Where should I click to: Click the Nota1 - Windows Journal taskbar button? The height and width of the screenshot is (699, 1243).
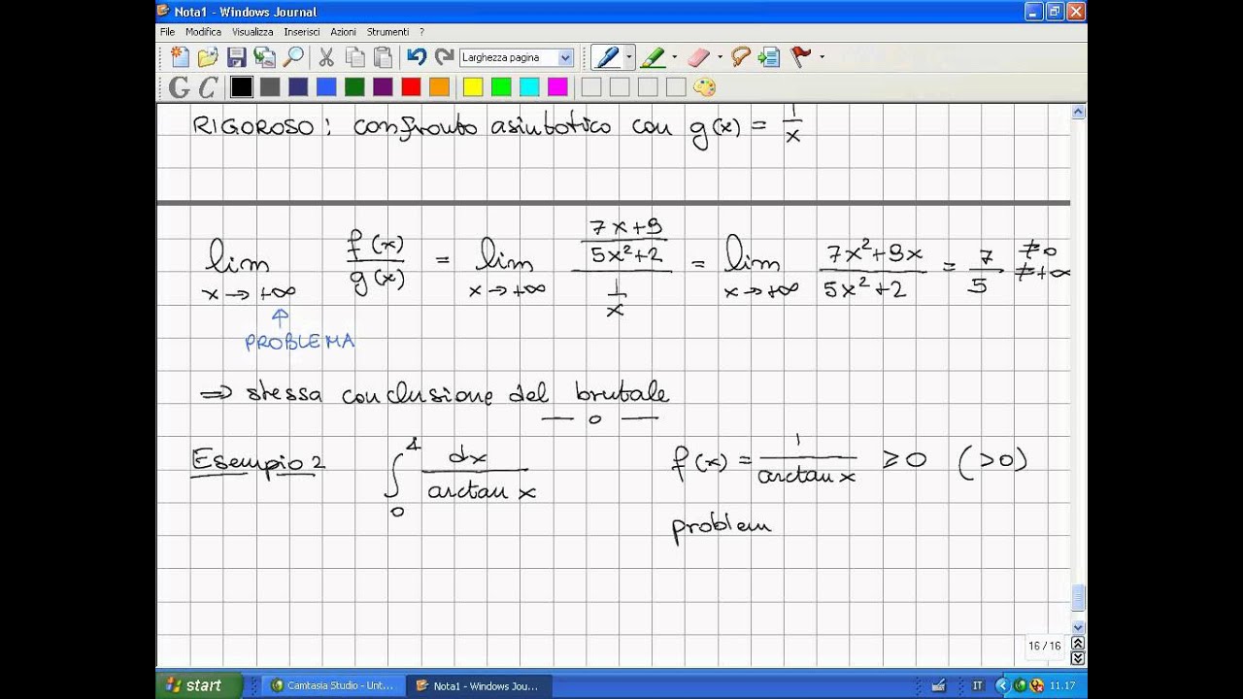coord(479,685)
